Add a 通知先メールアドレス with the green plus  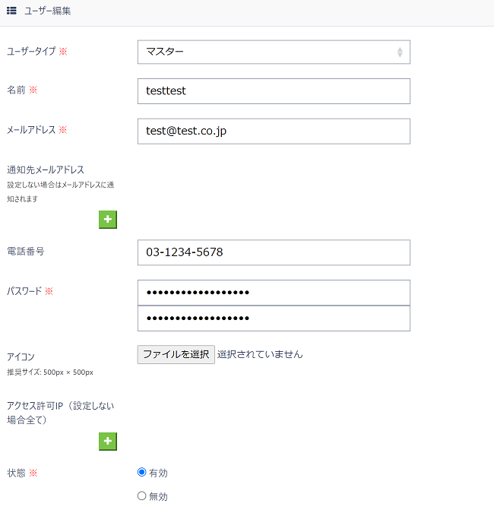click(107, 220)
